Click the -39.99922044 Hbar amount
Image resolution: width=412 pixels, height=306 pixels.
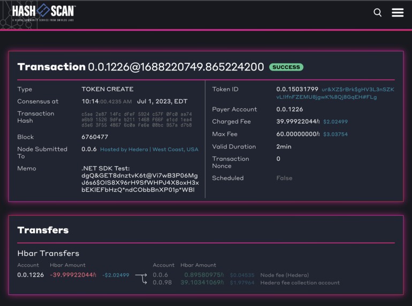click(x=73, y=275)
